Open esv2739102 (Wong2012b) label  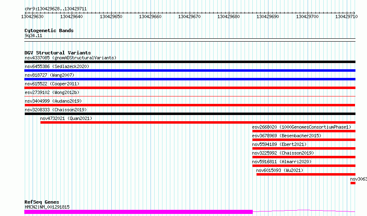[x=52, y=92]
